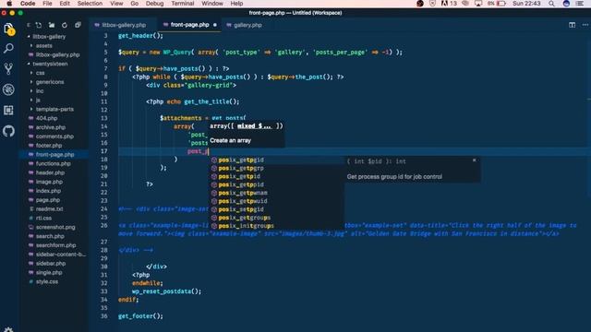Open the Manage gear at activity bar bottom
Screen dimensions: 591x332
point(8,329)
